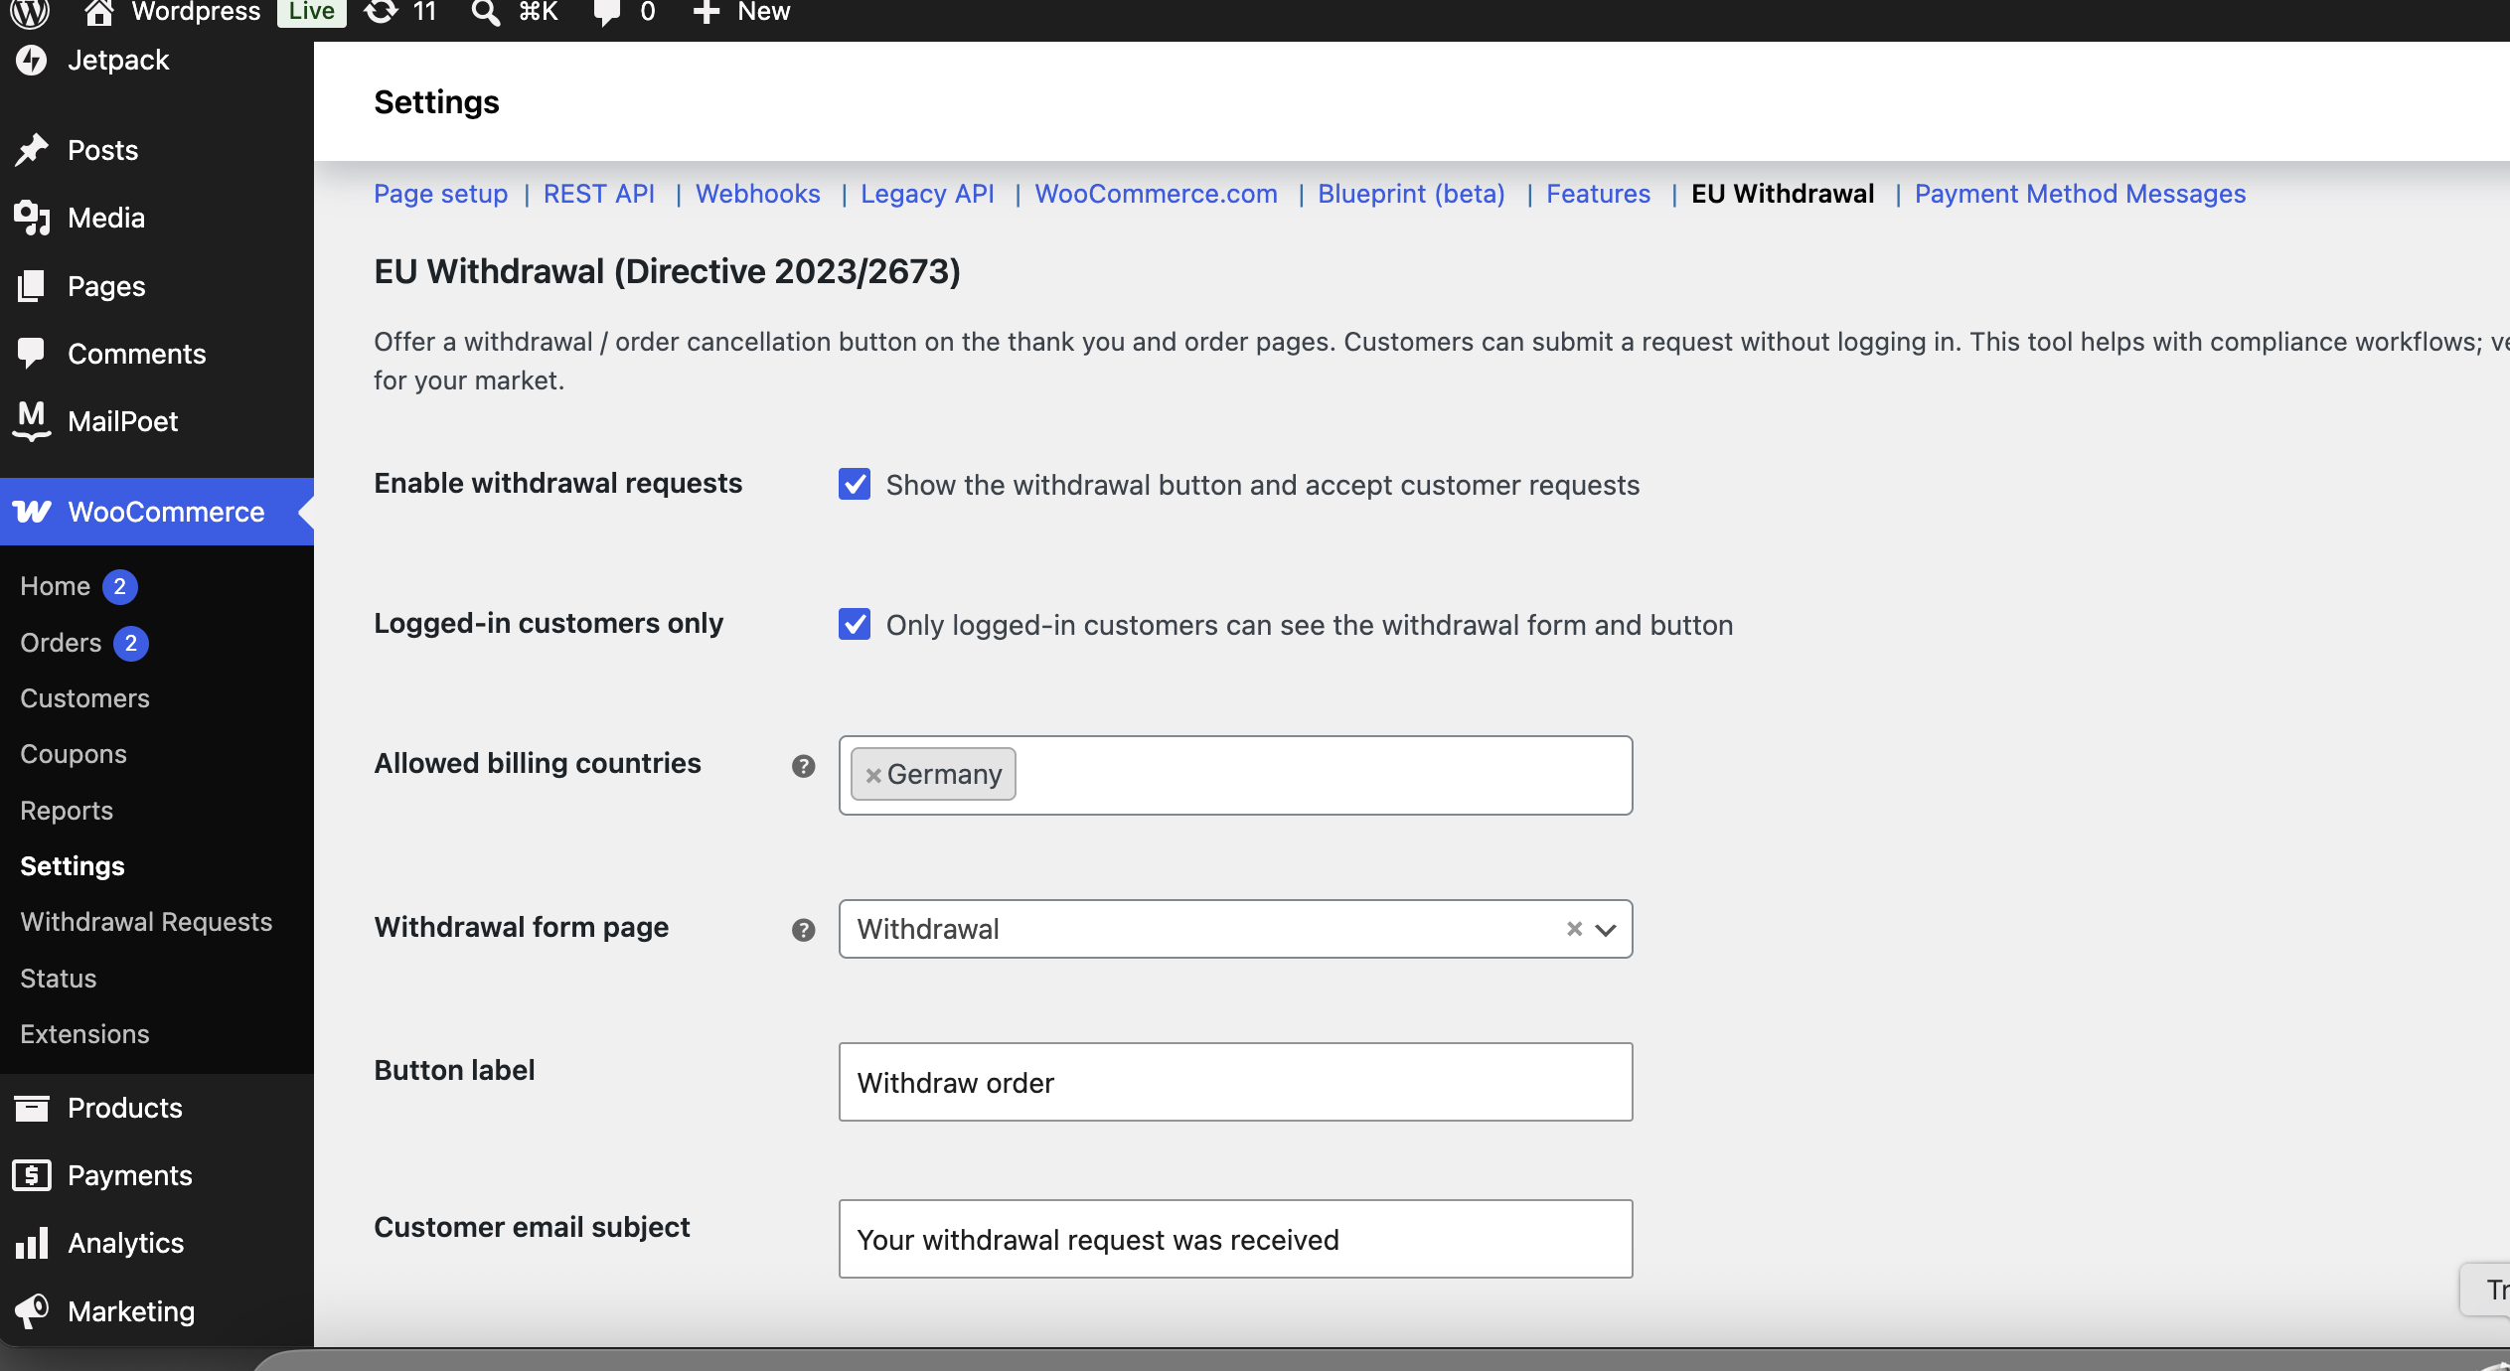Click the WooCommerce W logo icon
Viewport: 2510px width, 1371px height.
coord(32,512)
